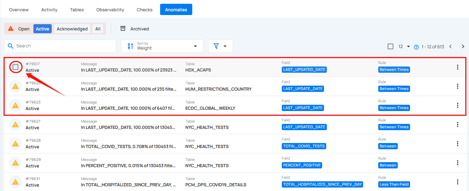This screenshot has height=191, width=469.
Task: Select anomaly ID #79631
Action: pos(33,179)
